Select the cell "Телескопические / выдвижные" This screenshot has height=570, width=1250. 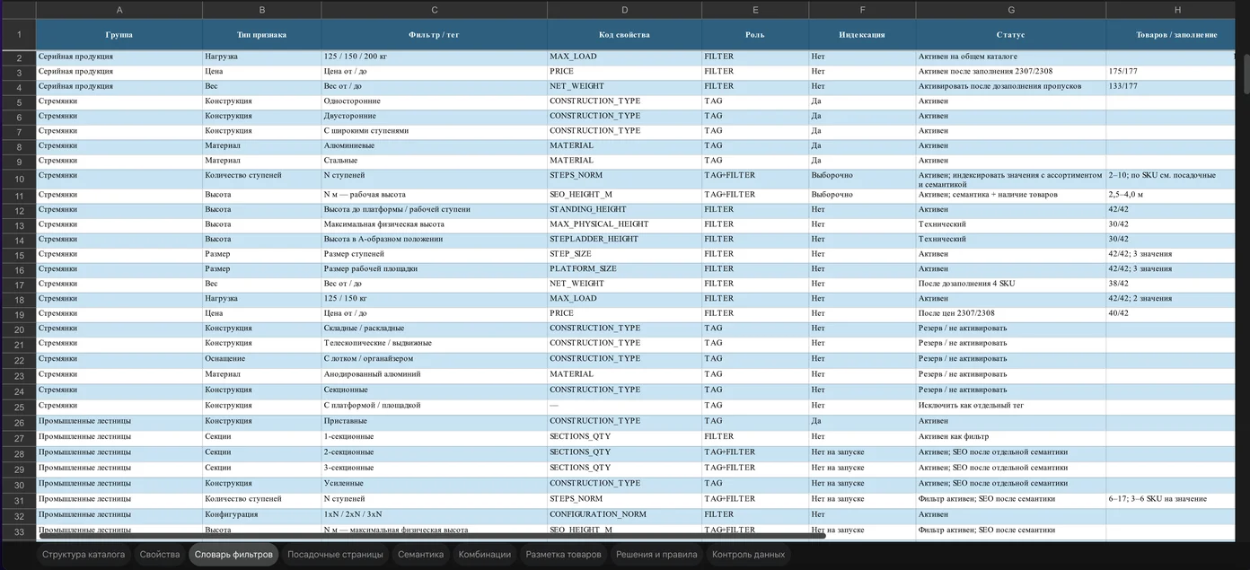click(435, 343)
